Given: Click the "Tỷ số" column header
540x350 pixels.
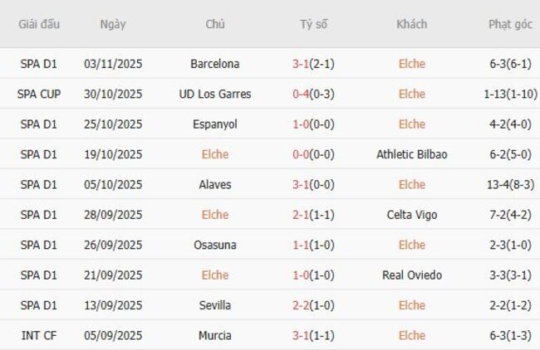Looking at the screenshot, I should 313,24.
